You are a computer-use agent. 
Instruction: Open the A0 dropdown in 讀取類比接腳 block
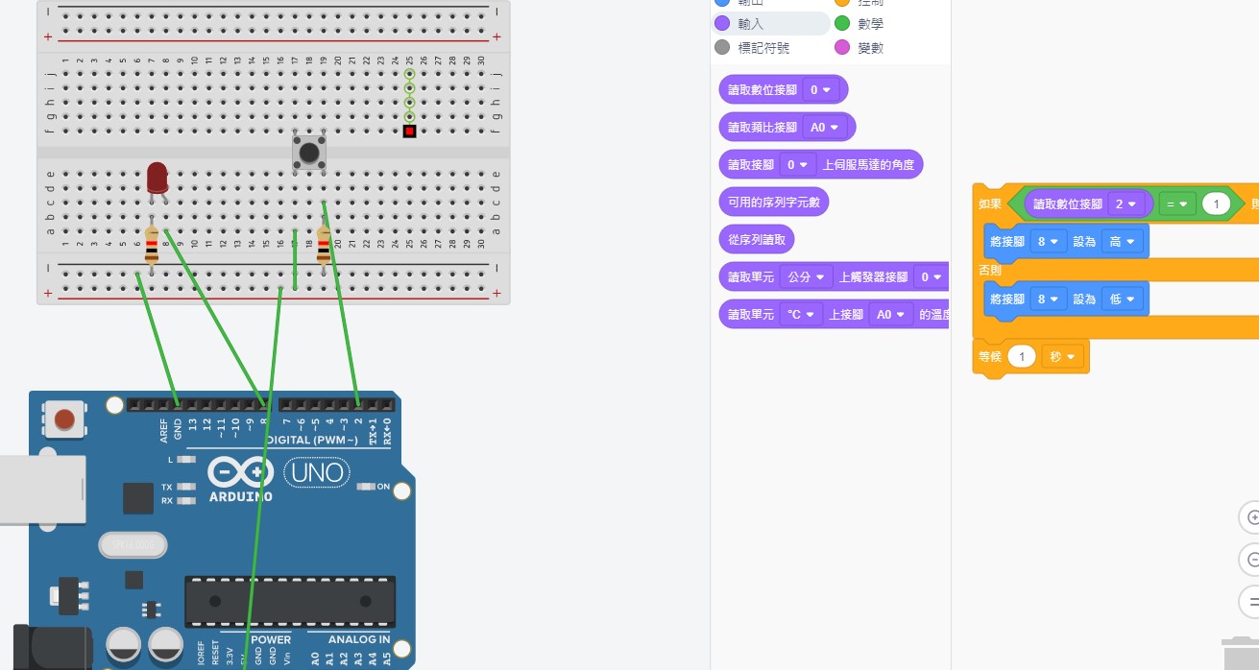pyautogui.click(x=824, y=128)
